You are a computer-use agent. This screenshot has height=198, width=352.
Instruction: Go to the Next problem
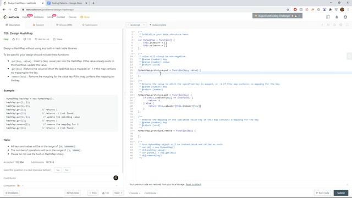coord(118,193)
